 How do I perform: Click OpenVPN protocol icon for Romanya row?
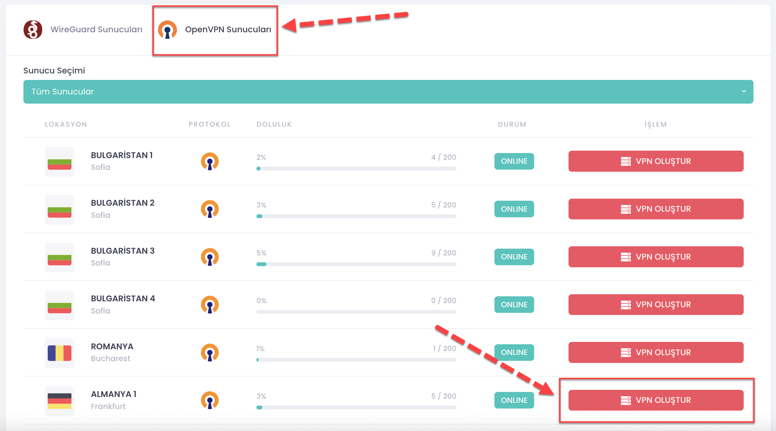coord(210,353)
